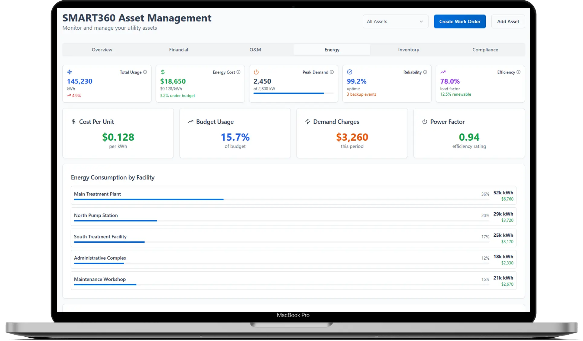Click the dollar icon on Energy Cost card

tap(163, 72)
